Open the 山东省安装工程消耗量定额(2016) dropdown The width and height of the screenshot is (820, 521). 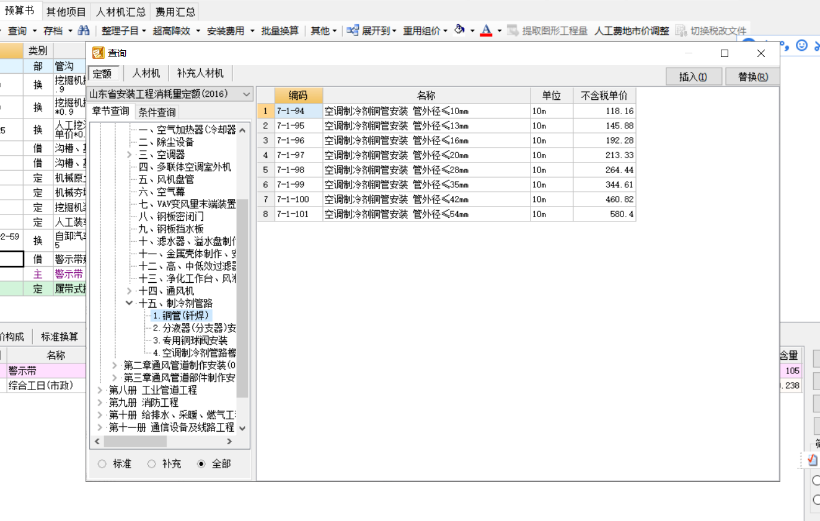tap(247, 94)
